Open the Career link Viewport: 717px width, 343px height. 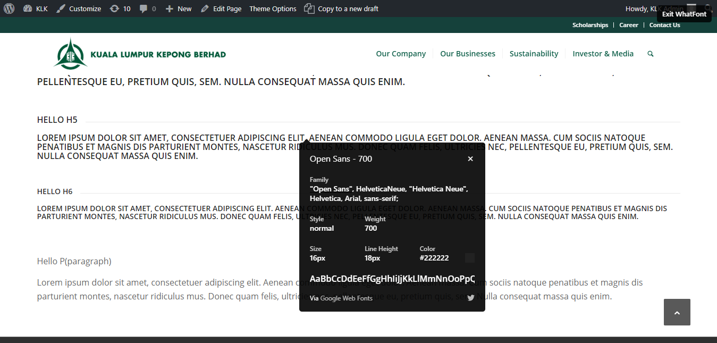(x=629, y=25)
